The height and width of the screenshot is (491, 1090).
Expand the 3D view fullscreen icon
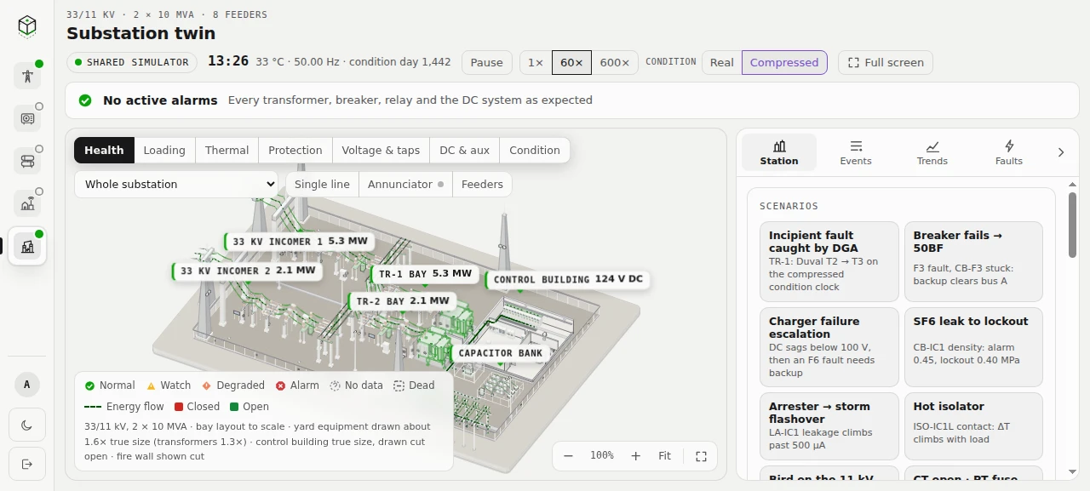pyautogui.click(x=701, y=456)
